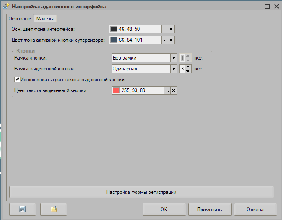Clear Цвет фона активной кнопки супервизора value

171,40
